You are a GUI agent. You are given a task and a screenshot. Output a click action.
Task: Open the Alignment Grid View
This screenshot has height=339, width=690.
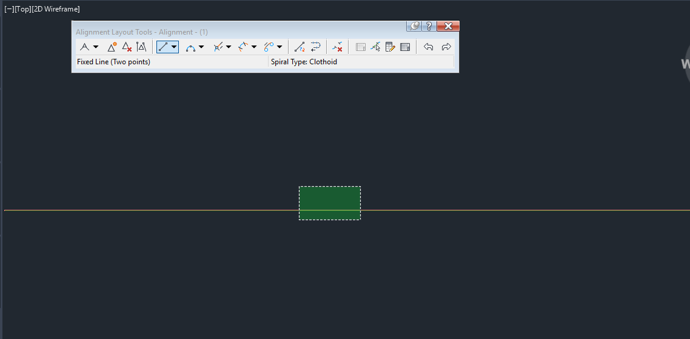(x=405, y=47)
